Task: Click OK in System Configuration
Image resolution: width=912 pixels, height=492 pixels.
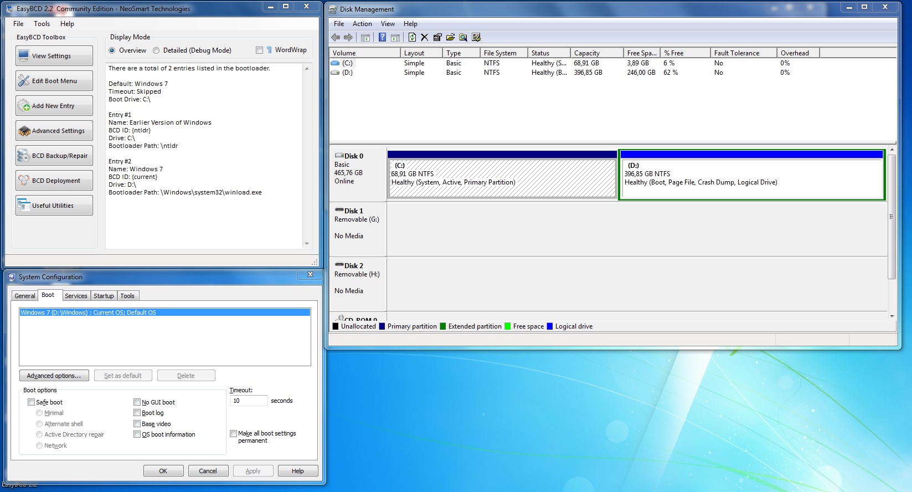Action: (x=163, y=471)
